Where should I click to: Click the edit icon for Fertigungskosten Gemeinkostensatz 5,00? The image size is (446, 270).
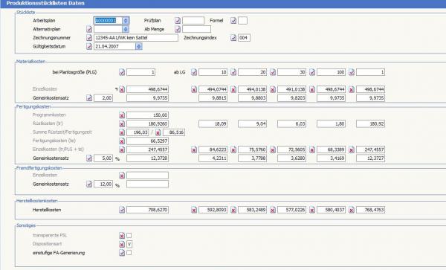tap(89, 158)
